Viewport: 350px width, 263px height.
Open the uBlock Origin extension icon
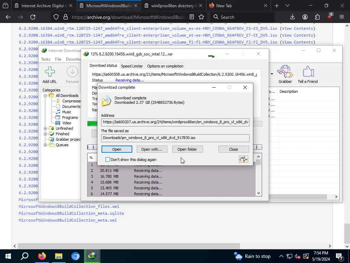(x=330, y=16)
